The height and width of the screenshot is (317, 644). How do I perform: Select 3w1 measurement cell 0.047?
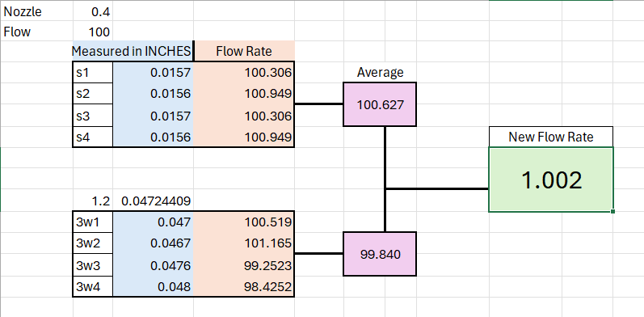(x=153, y=222)
